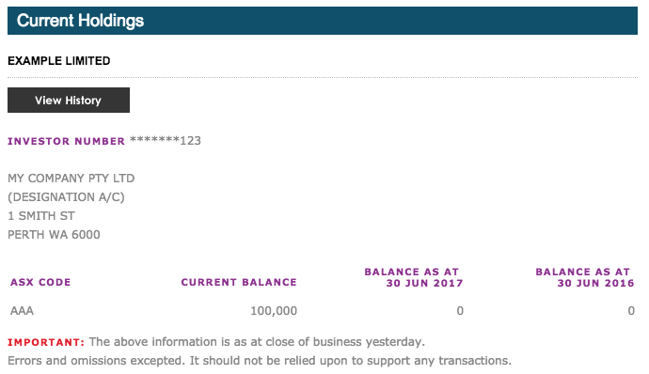
Task: Select Balance as at 30 Jun 2016 header
Action: point(585,277)
